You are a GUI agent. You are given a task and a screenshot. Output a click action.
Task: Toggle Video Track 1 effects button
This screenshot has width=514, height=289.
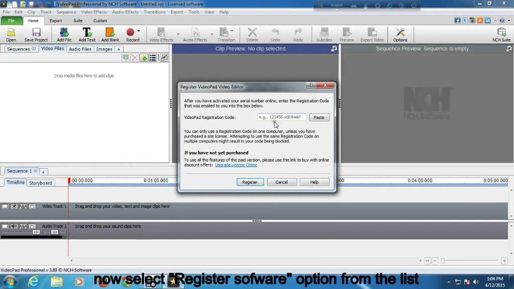(x=23, y=206)
